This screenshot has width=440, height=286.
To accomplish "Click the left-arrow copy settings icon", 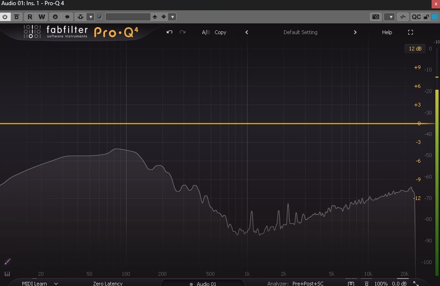I will coord(67,17).
